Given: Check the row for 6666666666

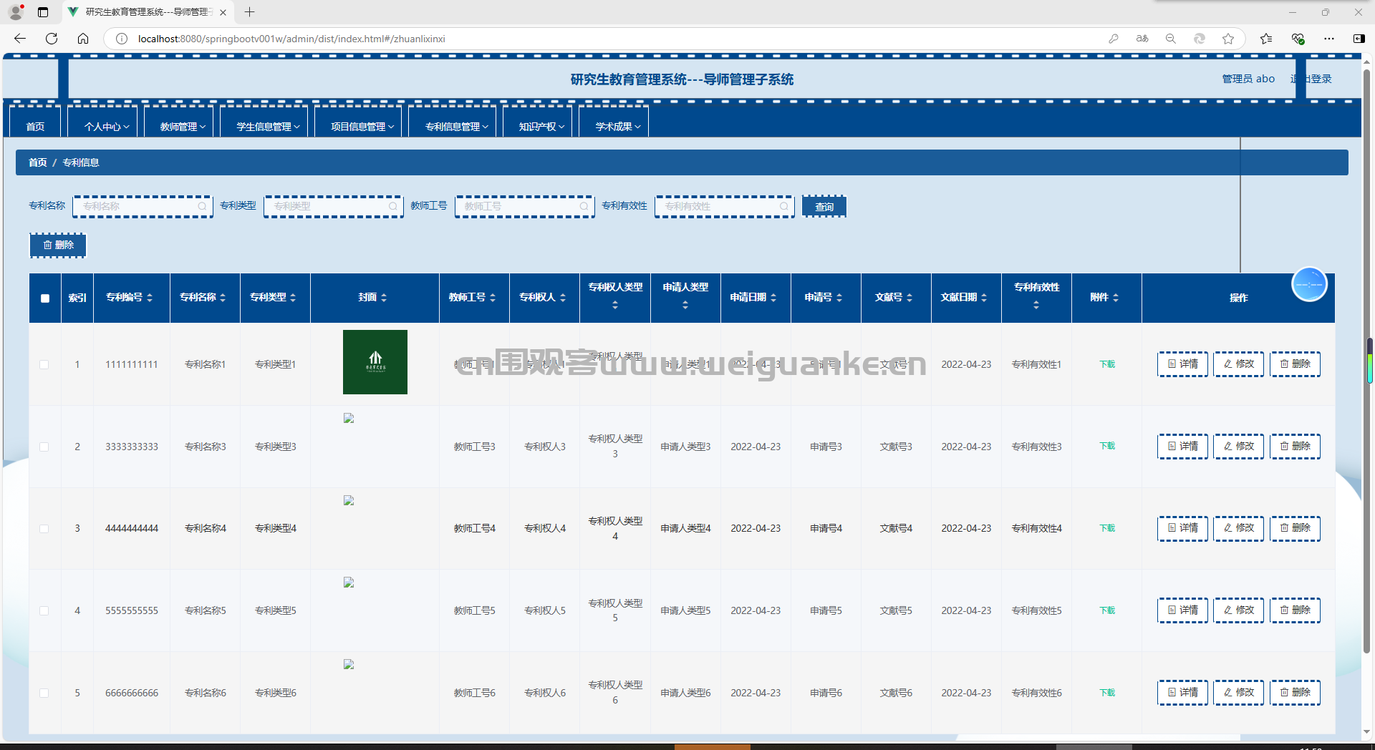Looking at the screenshot, I should coord(44,693).
